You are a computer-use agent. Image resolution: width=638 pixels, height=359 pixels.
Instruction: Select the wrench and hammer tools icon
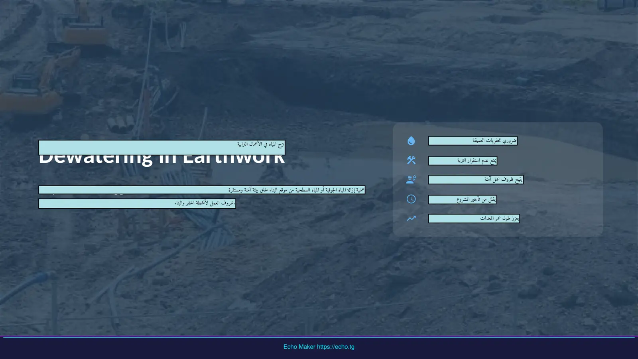tap(411, 160)
